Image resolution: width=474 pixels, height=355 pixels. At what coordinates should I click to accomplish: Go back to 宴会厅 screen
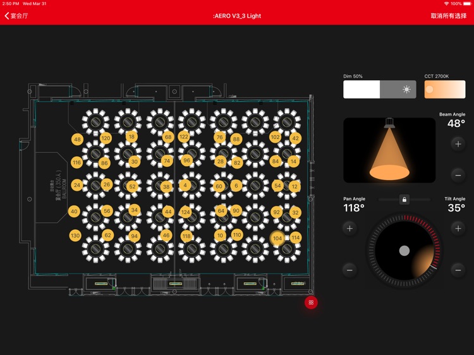16,16
